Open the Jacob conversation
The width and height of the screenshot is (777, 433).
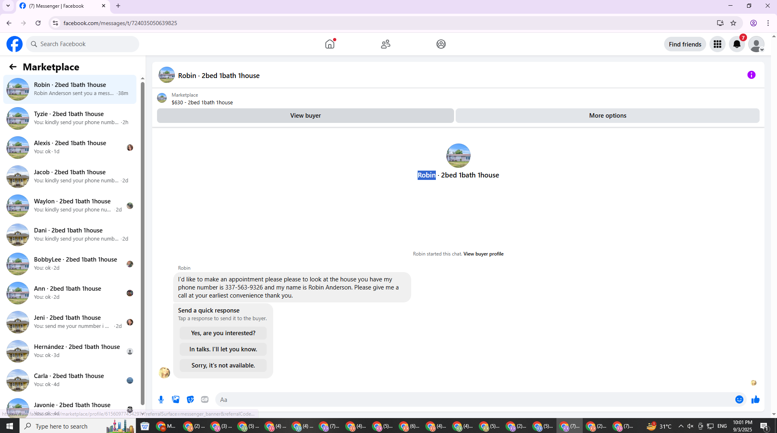(70, 176)
